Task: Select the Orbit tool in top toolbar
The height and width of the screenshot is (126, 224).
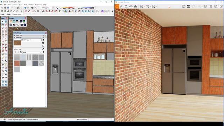Action: (69, 11)
